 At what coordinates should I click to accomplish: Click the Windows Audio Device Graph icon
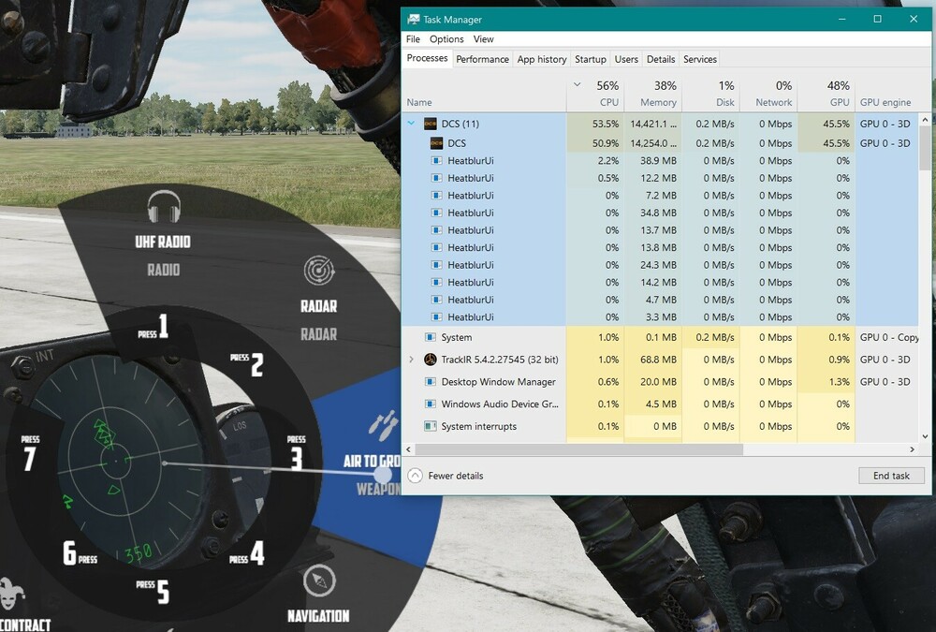tap(430, 404)
